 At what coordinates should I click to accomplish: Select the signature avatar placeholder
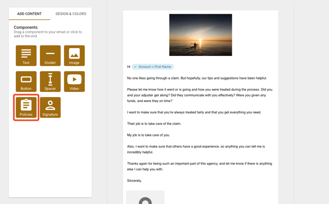coord(145,198)
